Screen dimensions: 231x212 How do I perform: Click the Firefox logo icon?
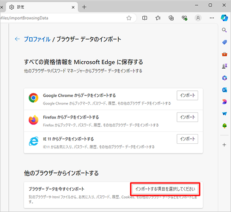(x=33, y=120)
